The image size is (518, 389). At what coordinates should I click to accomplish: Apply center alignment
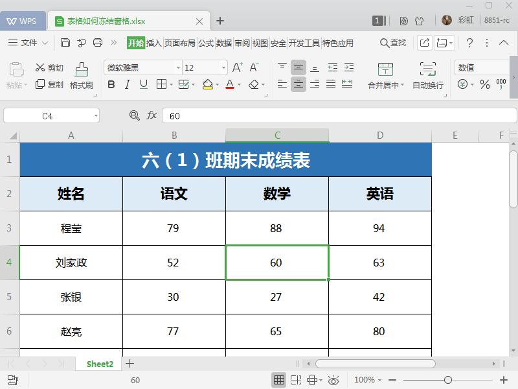coord(298,84)
